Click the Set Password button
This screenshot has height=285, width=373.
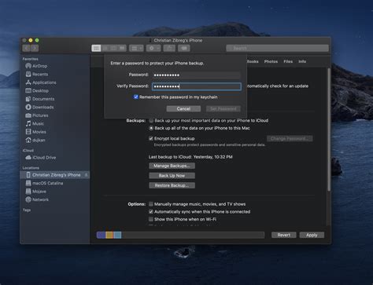pos(223,109)
